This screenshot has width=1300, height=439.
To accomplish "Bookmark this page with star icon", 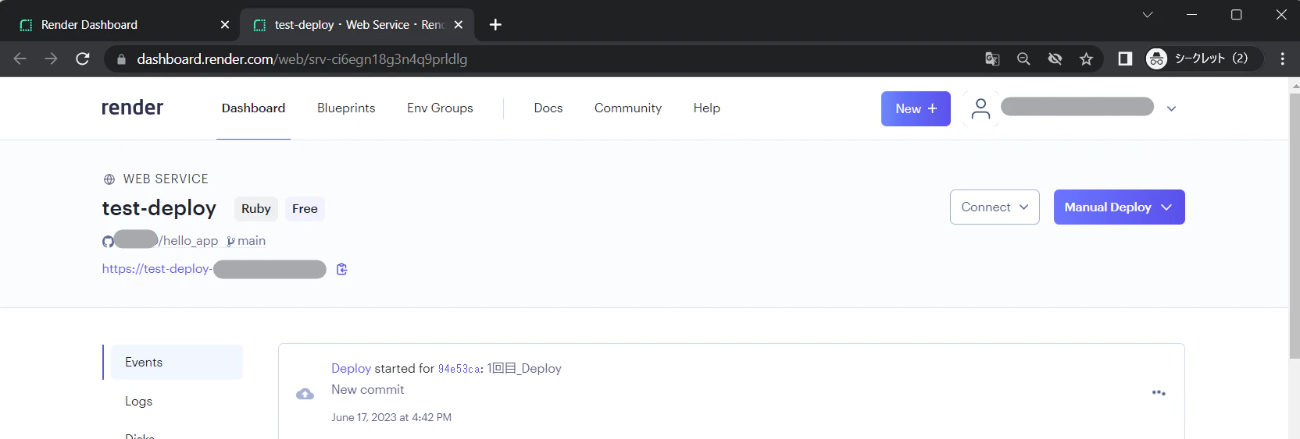I will 1086,58.
